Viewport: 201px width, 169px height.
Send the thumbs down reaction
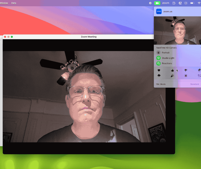click(186, 70)
